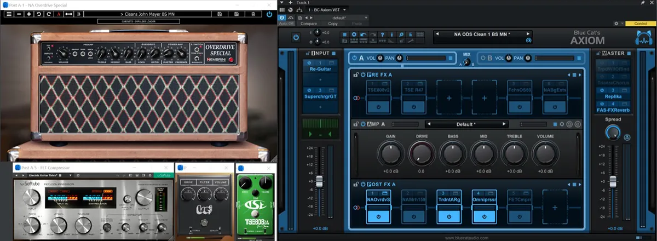The width and height of the screenshot is (657, 241).
Task: Click Auto: Off automation button
Action: (286, 24)
